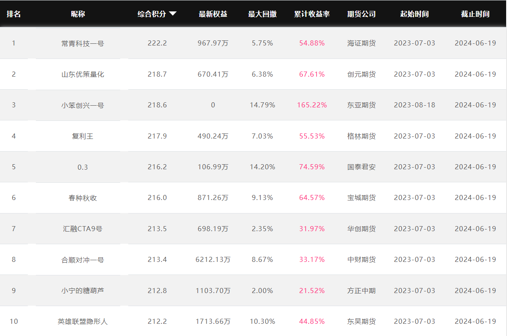Select futures company 华创期货
This screenshot has width=507, height=336.
click(361, 229)
